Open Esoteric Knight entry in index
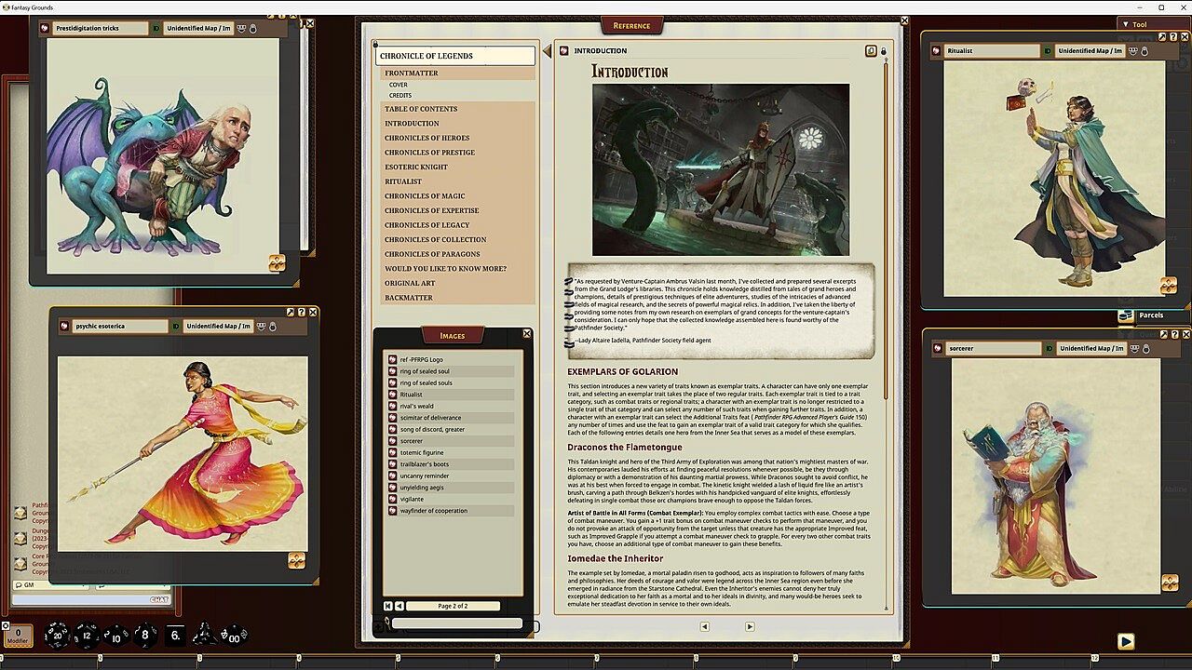Image resolution: width=1192 pixels, height=670 pixels. click(x=416, y=167)
